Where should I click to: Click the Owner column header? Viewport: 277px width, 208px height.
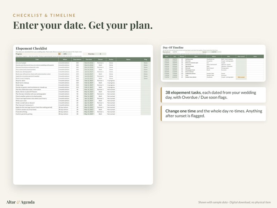pyautogui.click(x=100, y=59)
